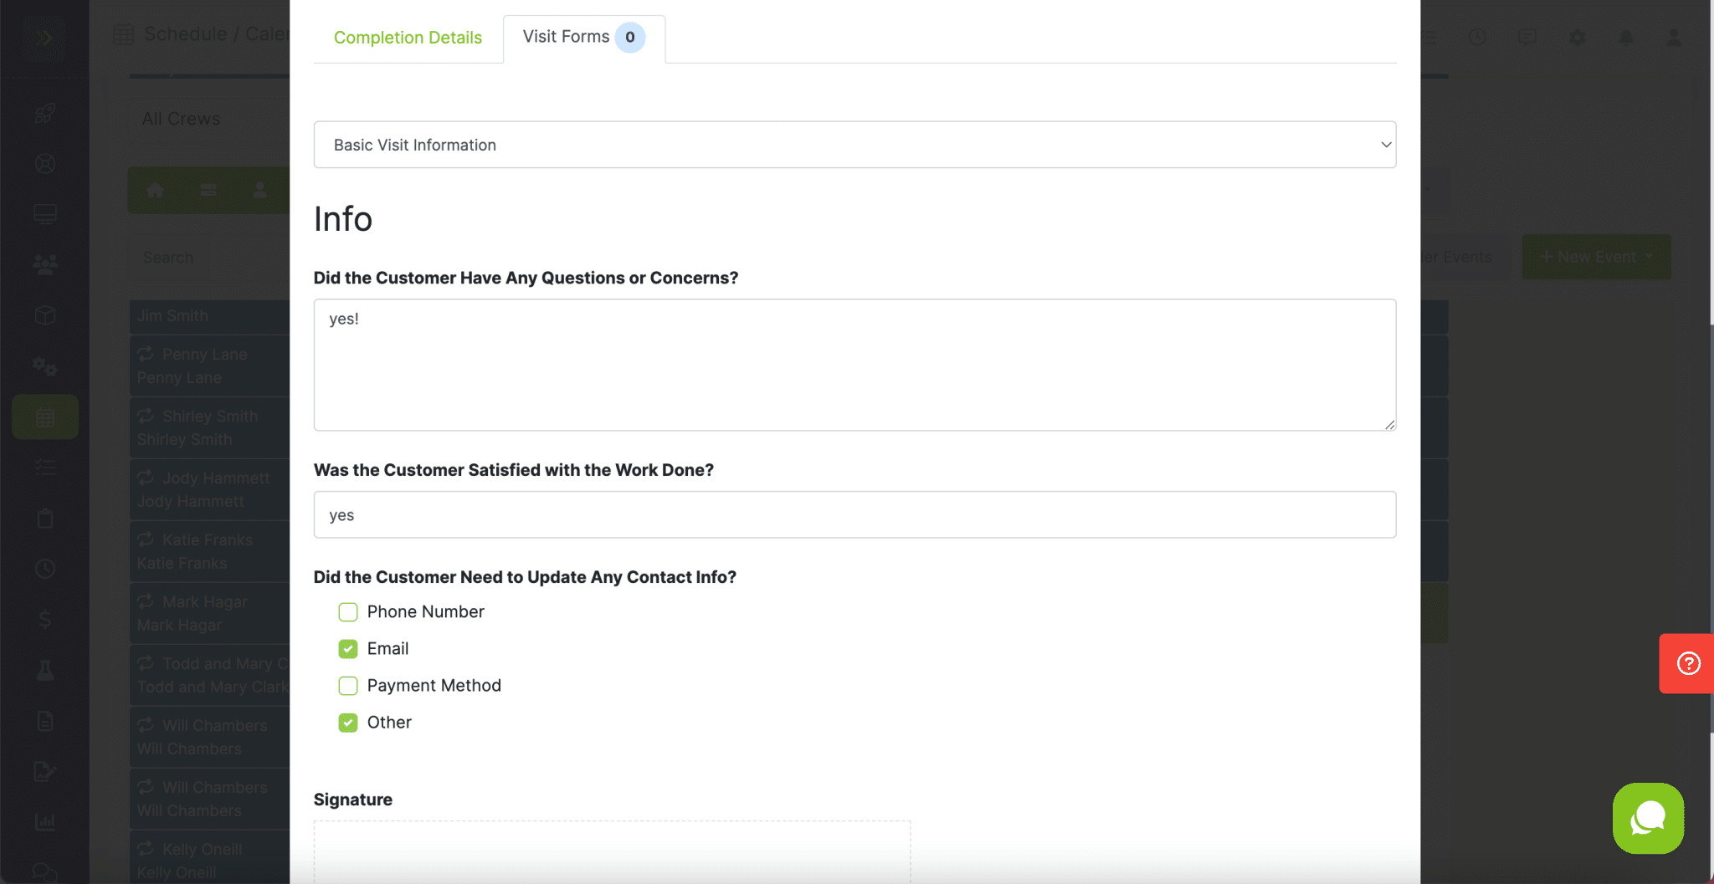Image resolution: width=1714 pixels, height=884 pixels.
Task: Click the red help question mark icon
Action: click(1688, 663)
